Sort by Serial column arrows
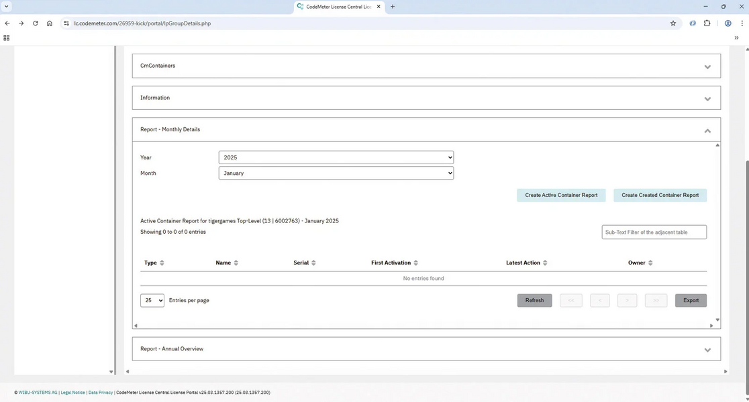749x402 pixels. coord(313,263)
